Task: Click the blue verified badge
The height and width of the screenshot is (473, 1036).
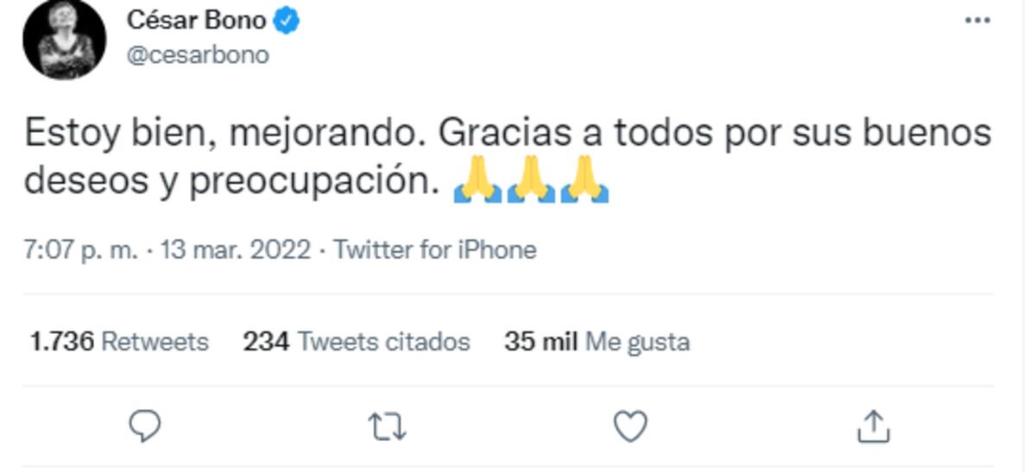Action: [x=287, y=21]
